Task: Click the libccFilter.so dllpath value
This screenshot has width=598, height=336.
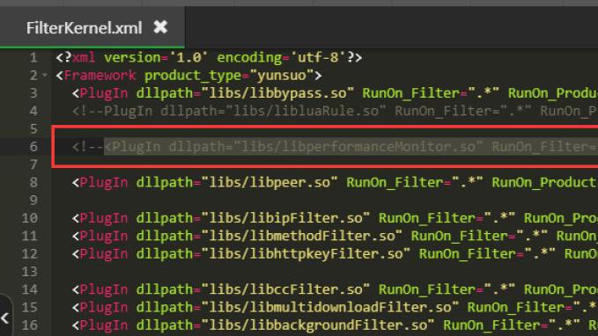Action: (x=286, y=289)
